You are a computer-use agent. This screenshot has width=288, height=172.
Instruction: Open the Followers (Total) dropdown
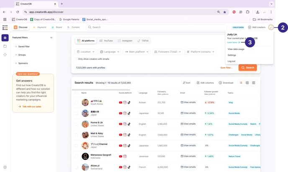point(167,52)
